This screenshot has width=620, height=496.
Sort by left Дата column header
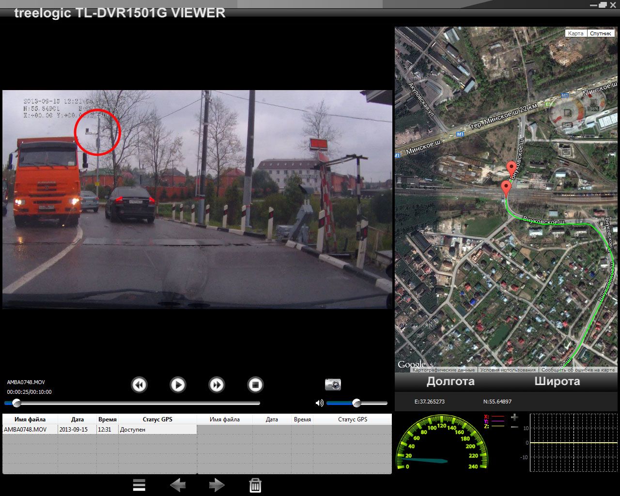(77, 419)
